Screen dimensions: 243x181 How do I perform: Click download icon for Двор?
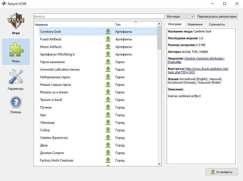coord(108,145)
